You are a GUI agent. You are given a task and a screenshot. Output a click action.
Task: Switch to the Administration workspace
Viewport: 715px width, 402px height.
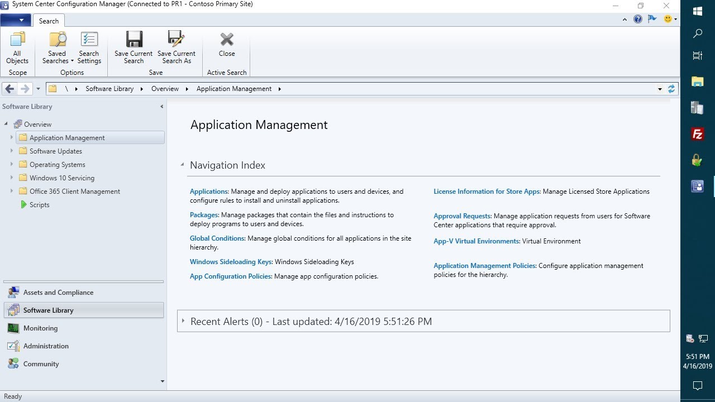84,346
